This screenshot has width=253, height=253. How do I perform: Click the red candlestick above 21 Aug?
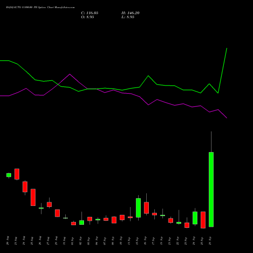pyautogui.click(x=17, y=174)
